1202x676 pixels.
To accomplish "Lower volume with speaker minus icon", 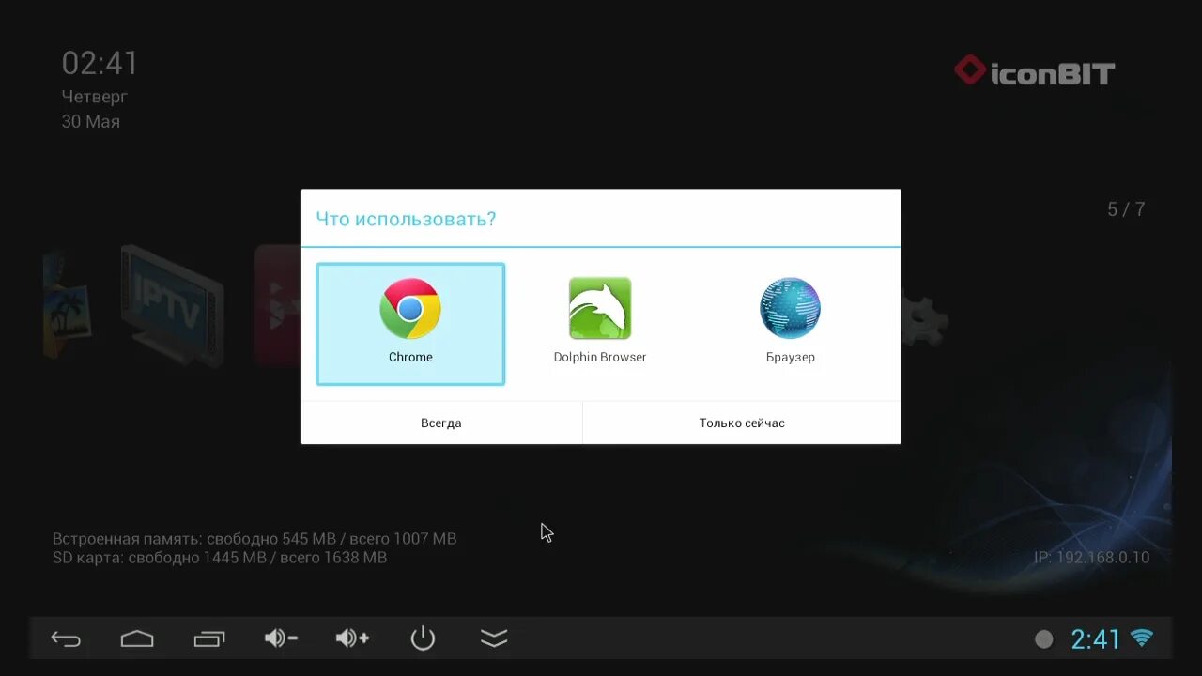I will (281, 638).
